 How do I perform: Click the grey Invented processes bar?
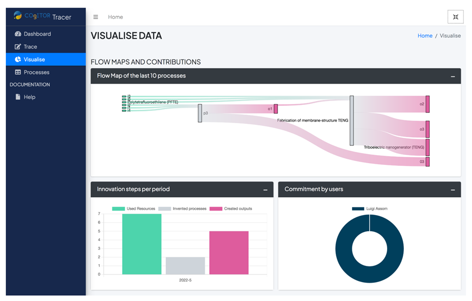[x=185, y=266]
